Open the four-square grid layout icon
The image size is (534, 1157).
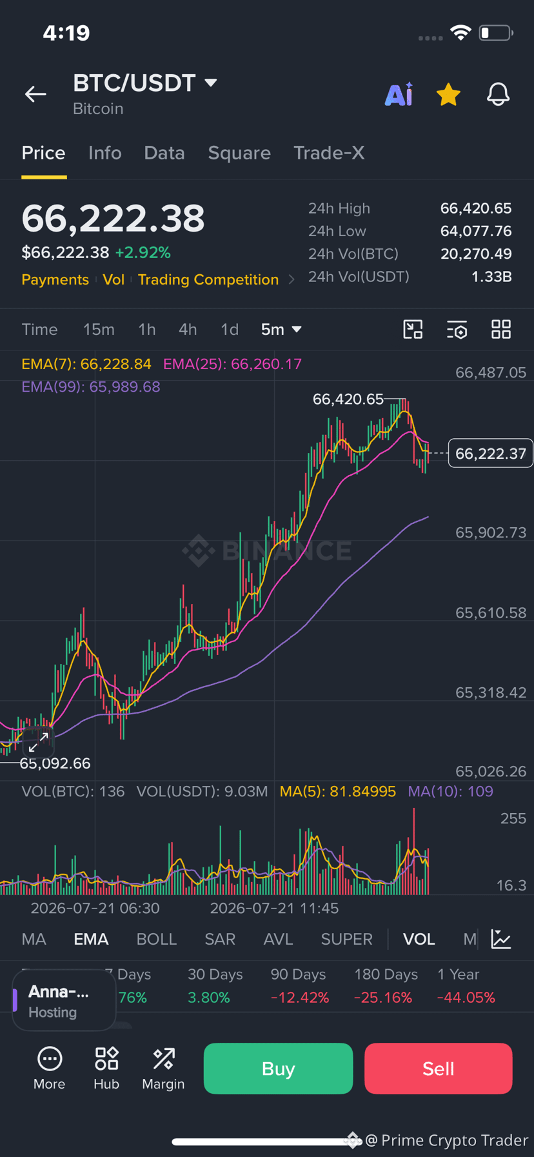click(x=501, y=330)
